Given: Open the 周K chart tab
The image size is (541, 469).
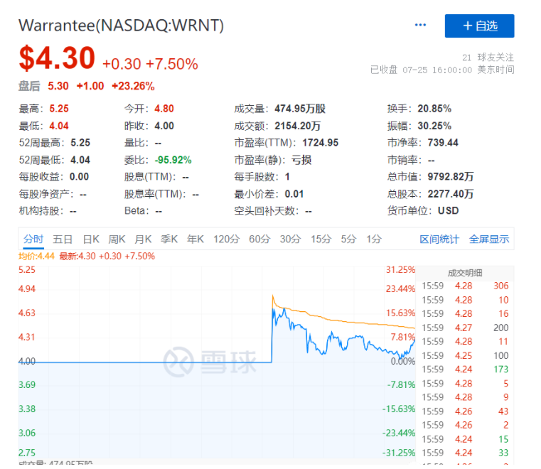Looking at the screenshot, I should (x=117, y=239).
